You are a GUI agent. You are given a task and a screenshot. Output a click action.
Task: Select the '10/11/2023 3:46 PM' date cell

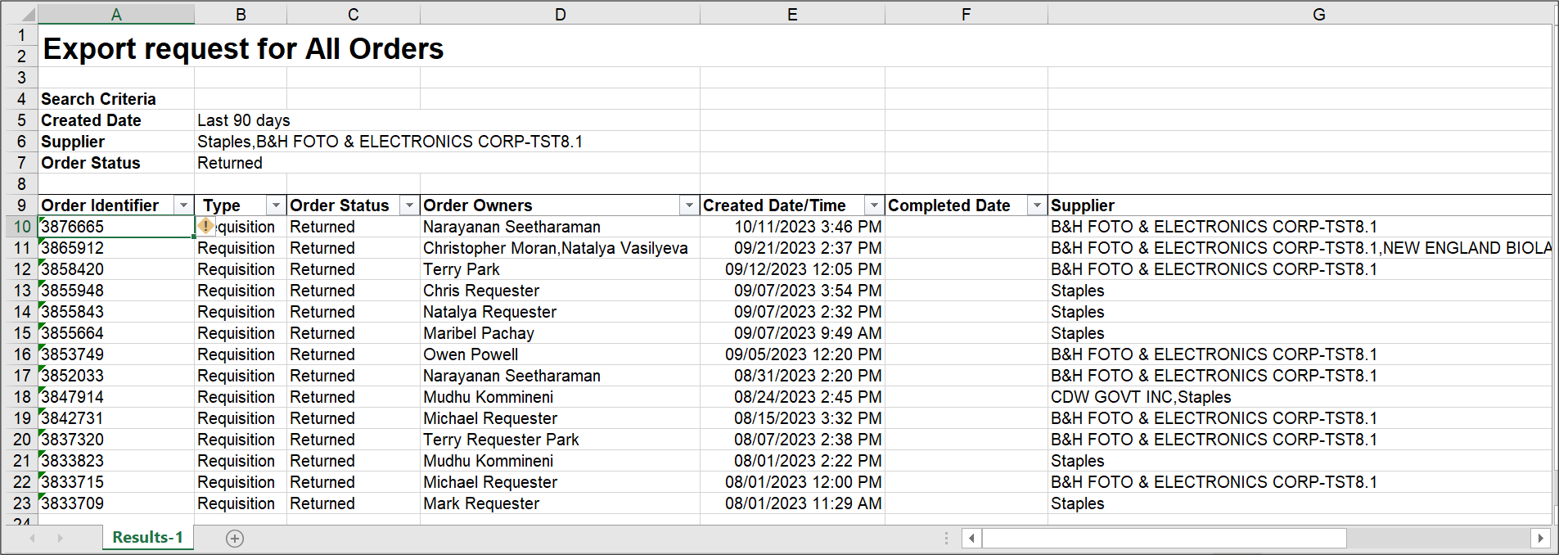792,227
